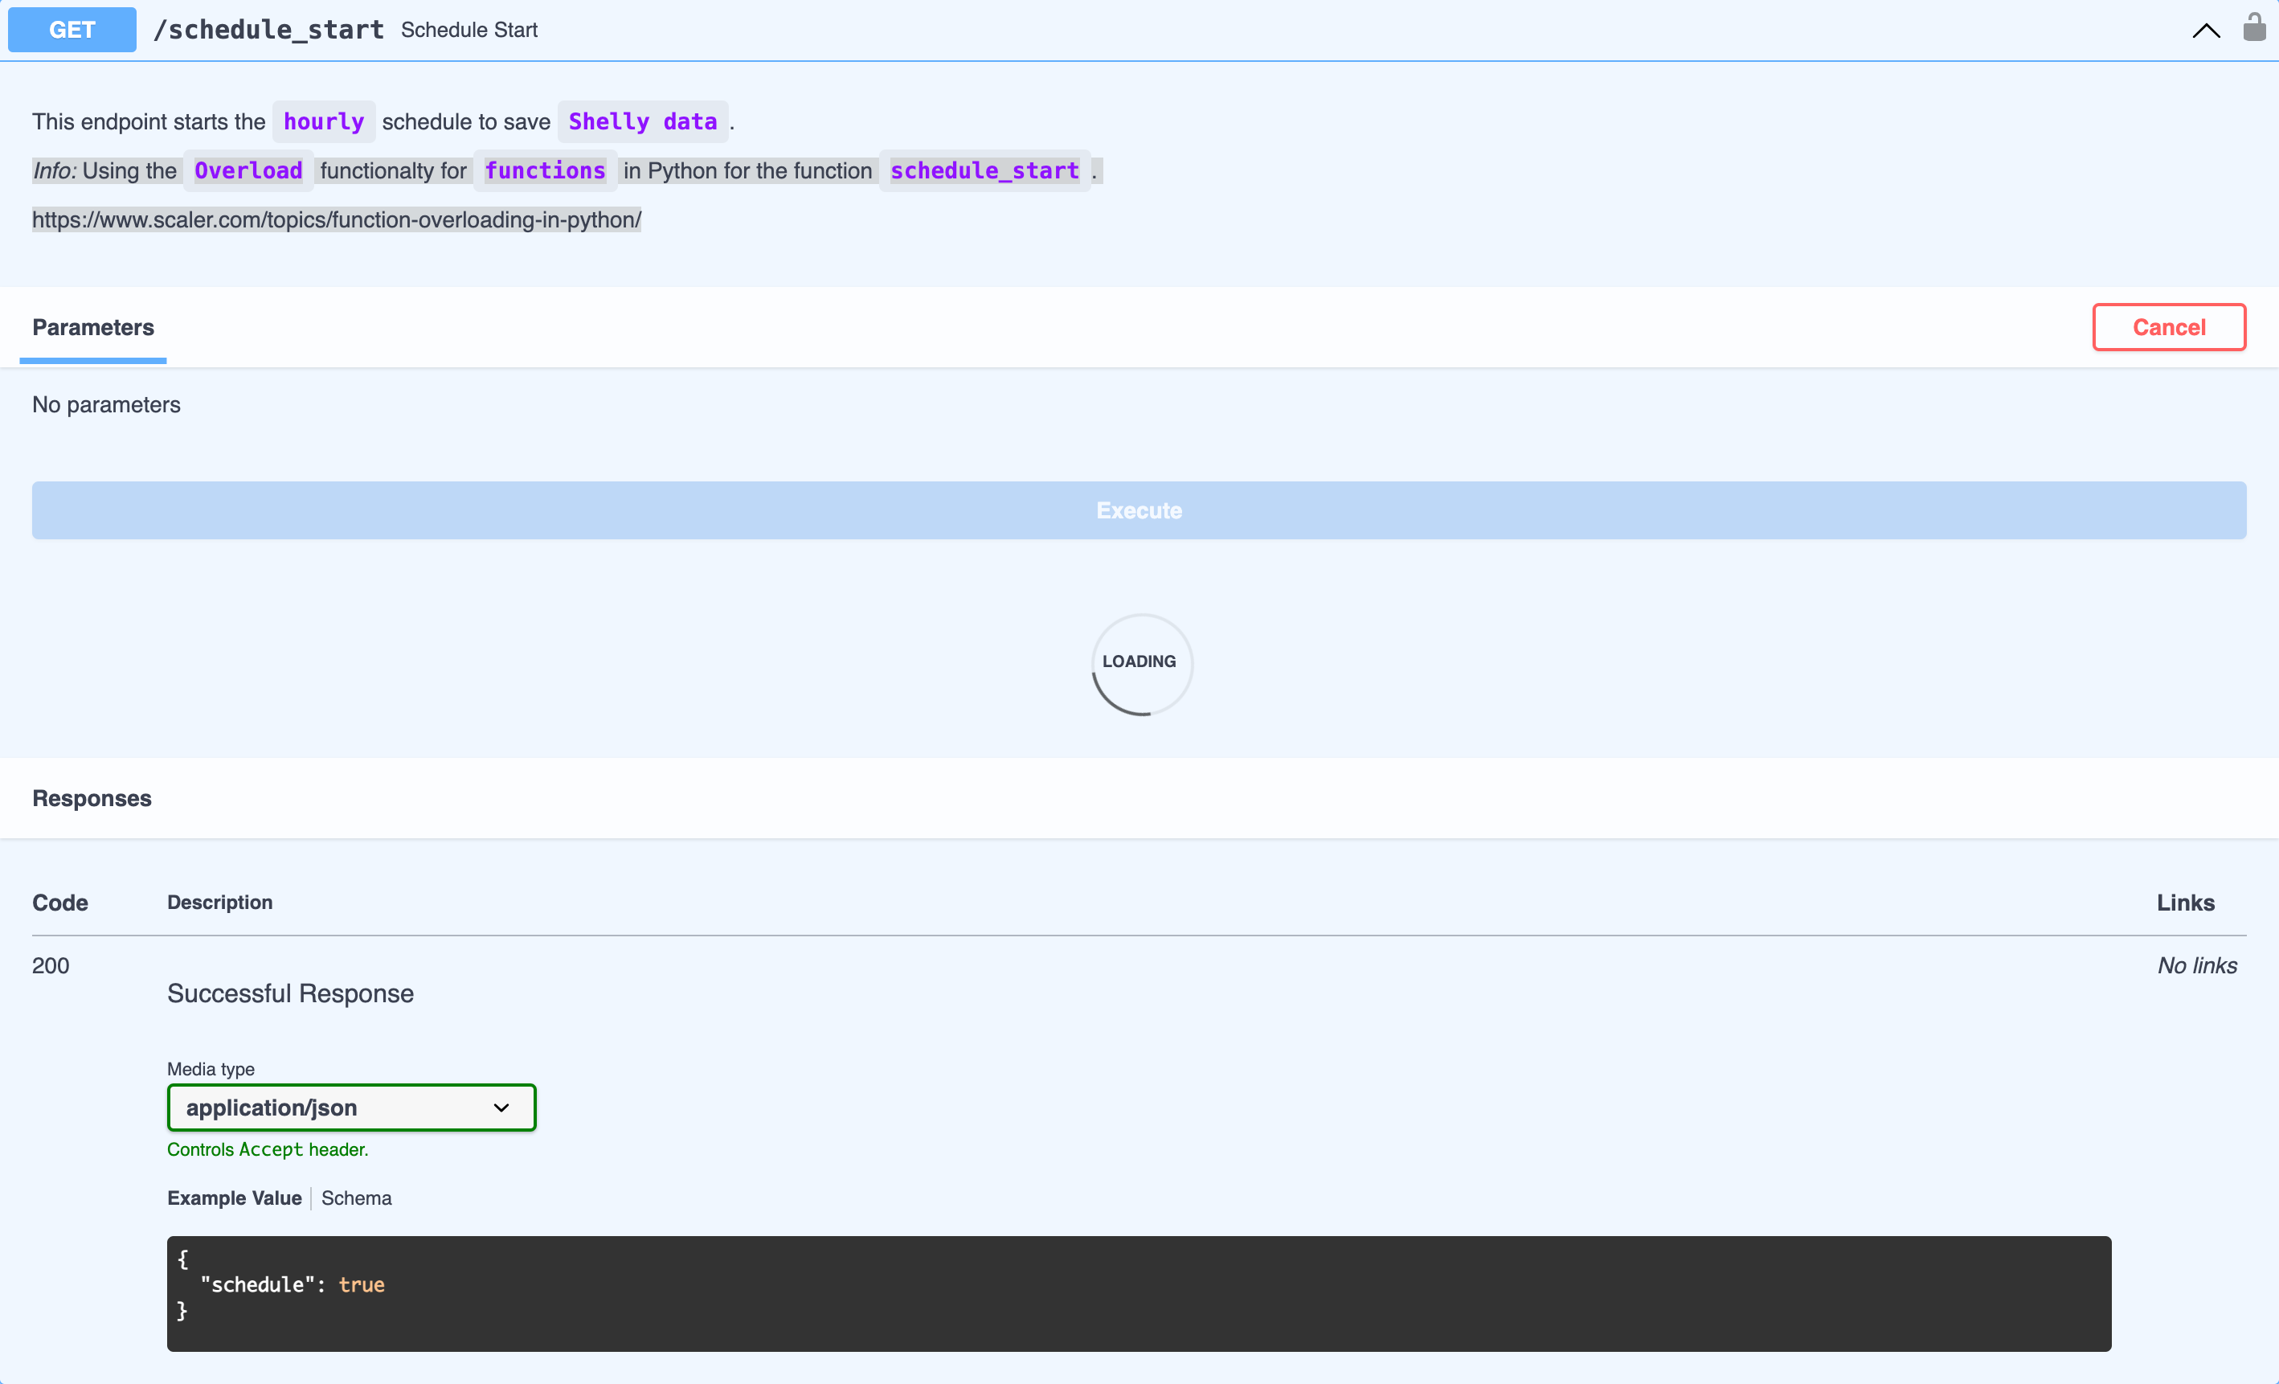Click the Schedule Start summary text
2279x1384 pixels.
[469, 31]
